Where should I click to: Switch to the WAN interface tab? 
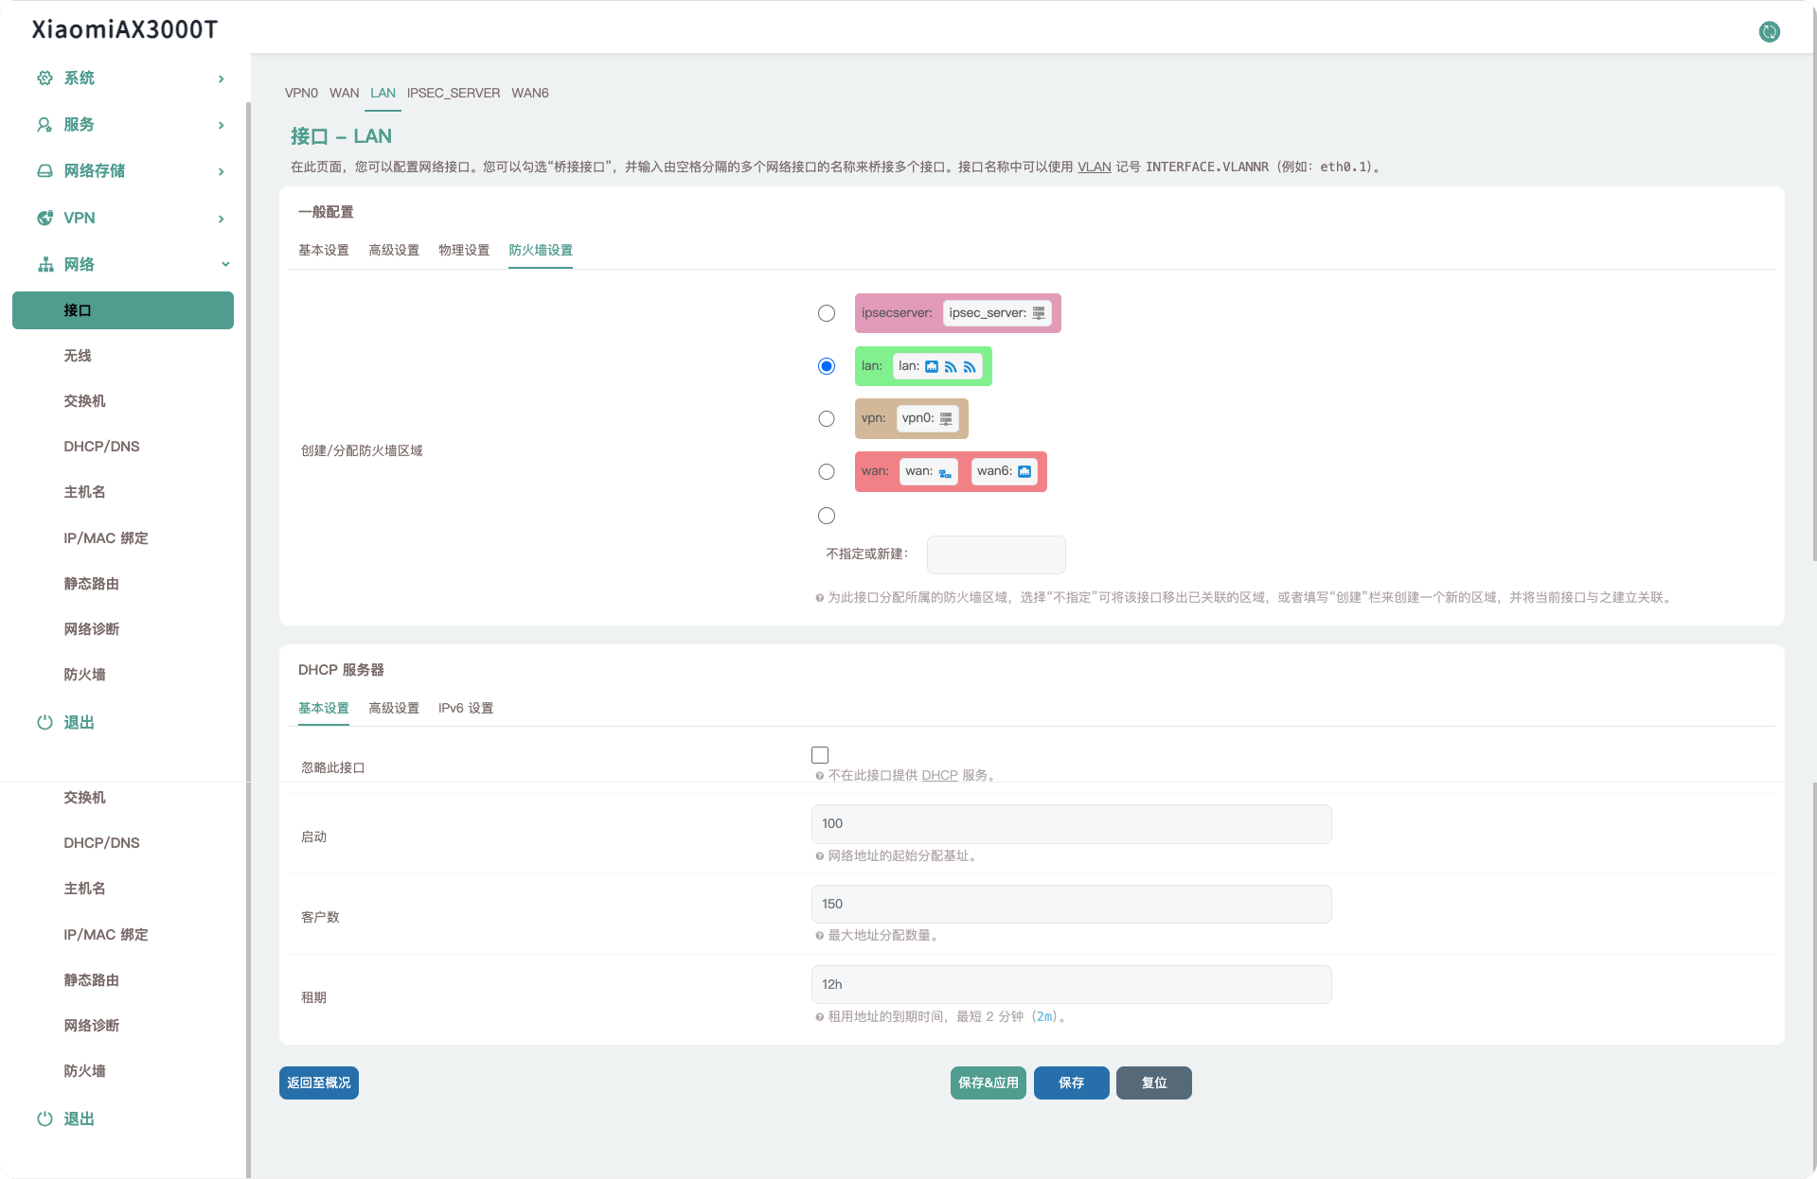344,93
